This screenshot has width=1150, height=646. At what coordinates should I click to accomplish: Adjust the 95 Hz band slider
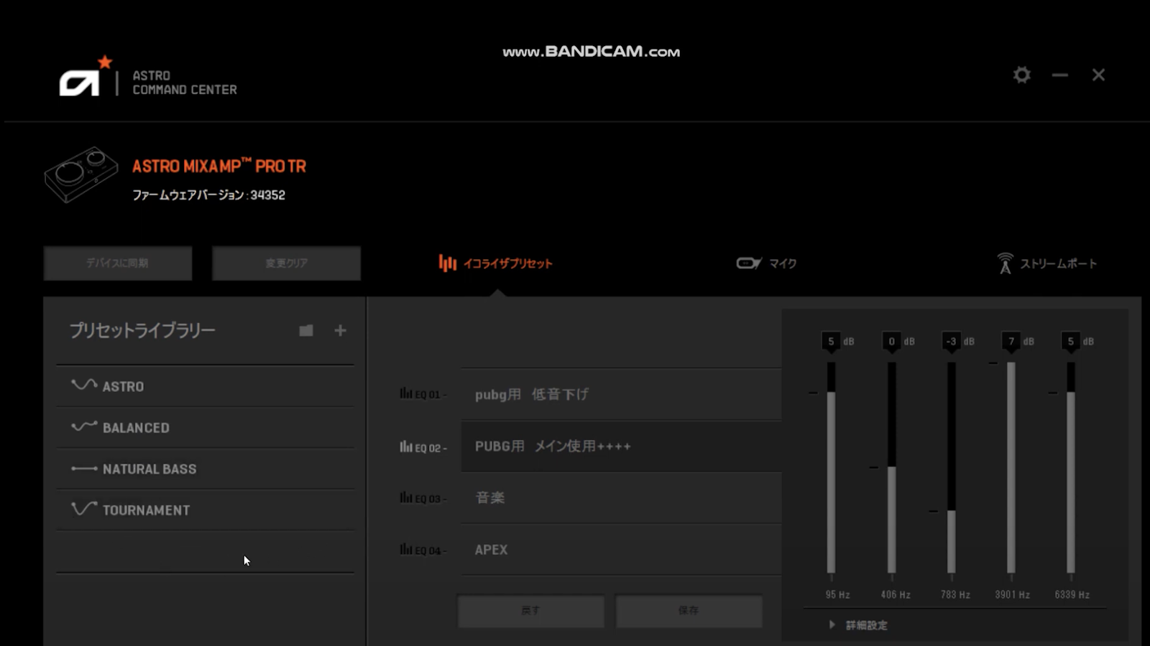pos(831,468)
